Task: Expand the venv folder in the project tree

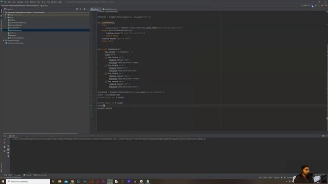Action: point(6,15)
